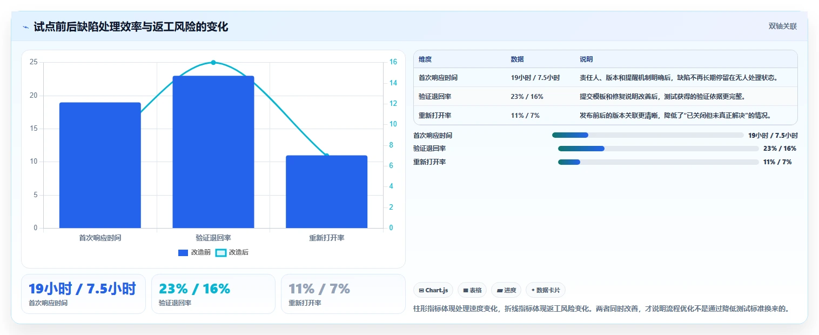Image resolution: width=819 pixels, height=335 pixels.
Task: Click the 重新打开率 progress bar
Action: [659, 162]
